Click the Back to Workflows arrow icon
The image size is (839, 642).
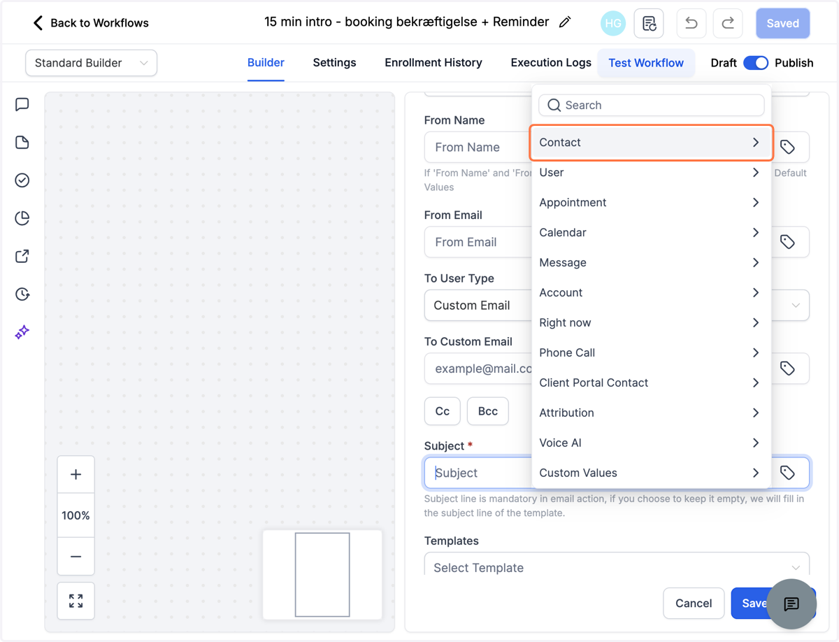click(x=38, y=23)
